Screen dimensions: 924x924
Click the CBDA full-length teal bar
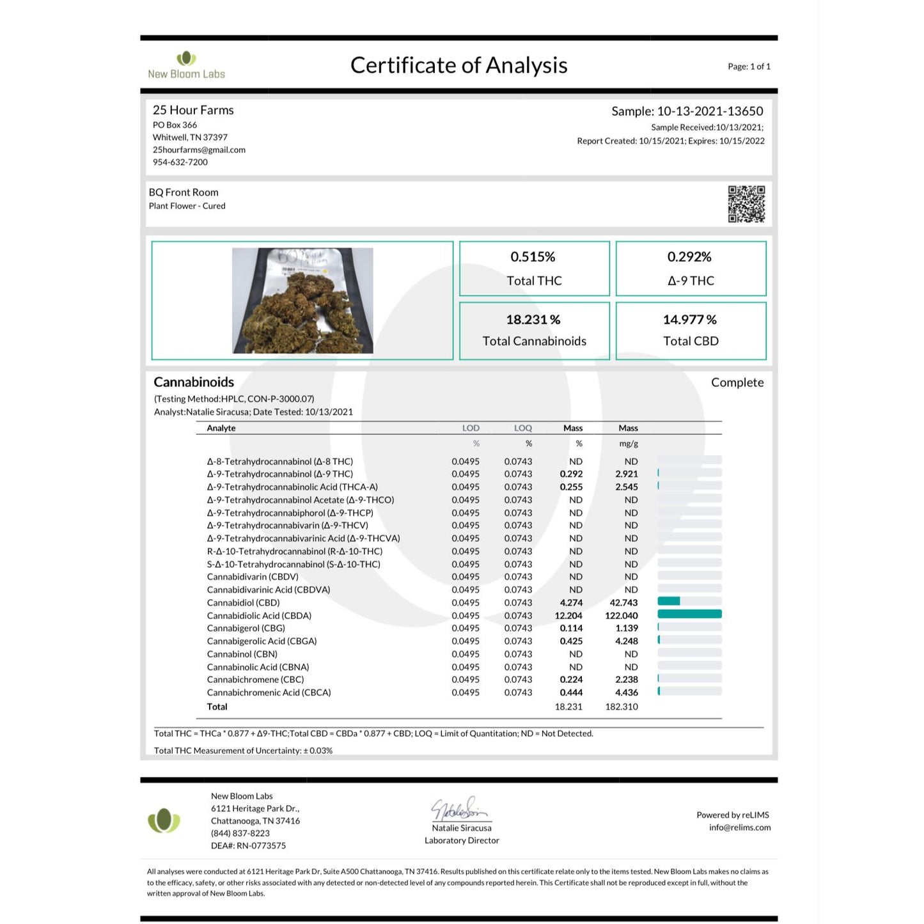689,615
